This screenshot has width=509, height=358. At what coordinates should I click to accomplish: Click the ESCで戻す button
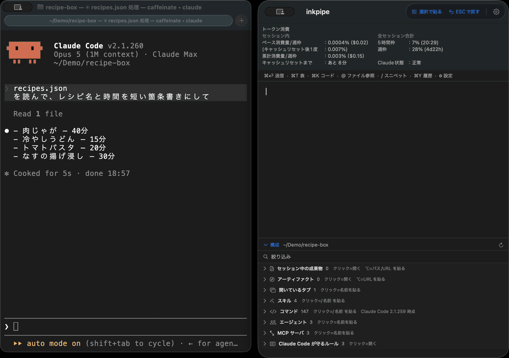[x=464, y=12]
